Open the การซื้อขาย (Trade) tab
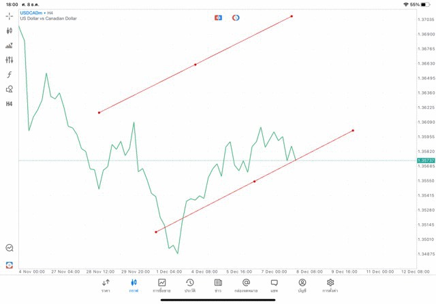This screenshot has height=304, width=436. [x=161, y=285]
